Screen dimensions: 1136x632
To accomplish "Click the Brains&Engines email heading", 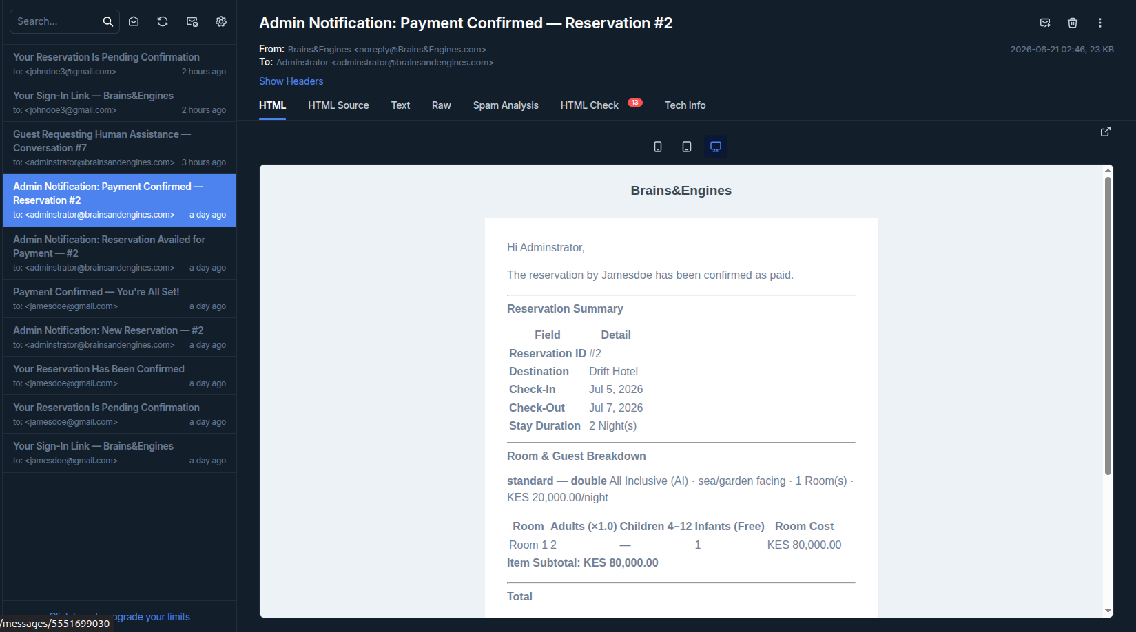I will [x=681, y=191].
